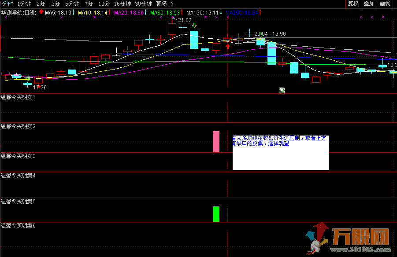Select the 温馨今买明卖2 indicator panel label
Screen dimensions: 397x257
point(18,126)
